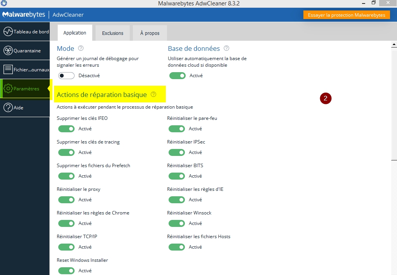The width and height of the screenshot is (397, 275).
Task: Toggle Réinitialiser les fichiers Hosts
Action: click(177, 247)
